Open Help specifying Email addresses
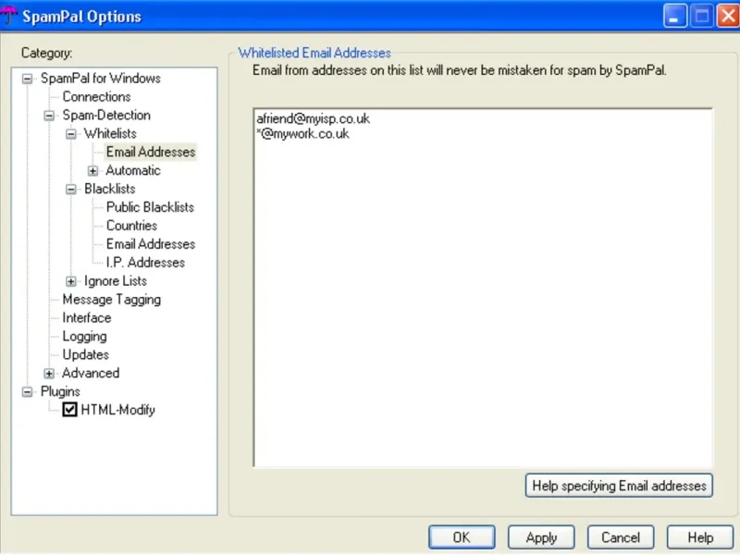The height and width of the screenshot is (555, 740). (x=619, y=486)
